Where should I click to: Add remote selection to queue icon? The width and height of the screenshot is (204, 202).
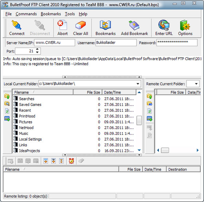point(149,118)
